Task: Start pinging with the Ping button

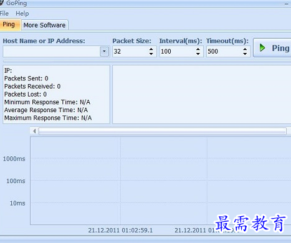Action: (272, 48)
